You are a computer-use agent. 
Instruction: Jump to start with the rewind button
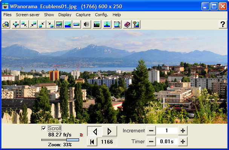(92, 142)
